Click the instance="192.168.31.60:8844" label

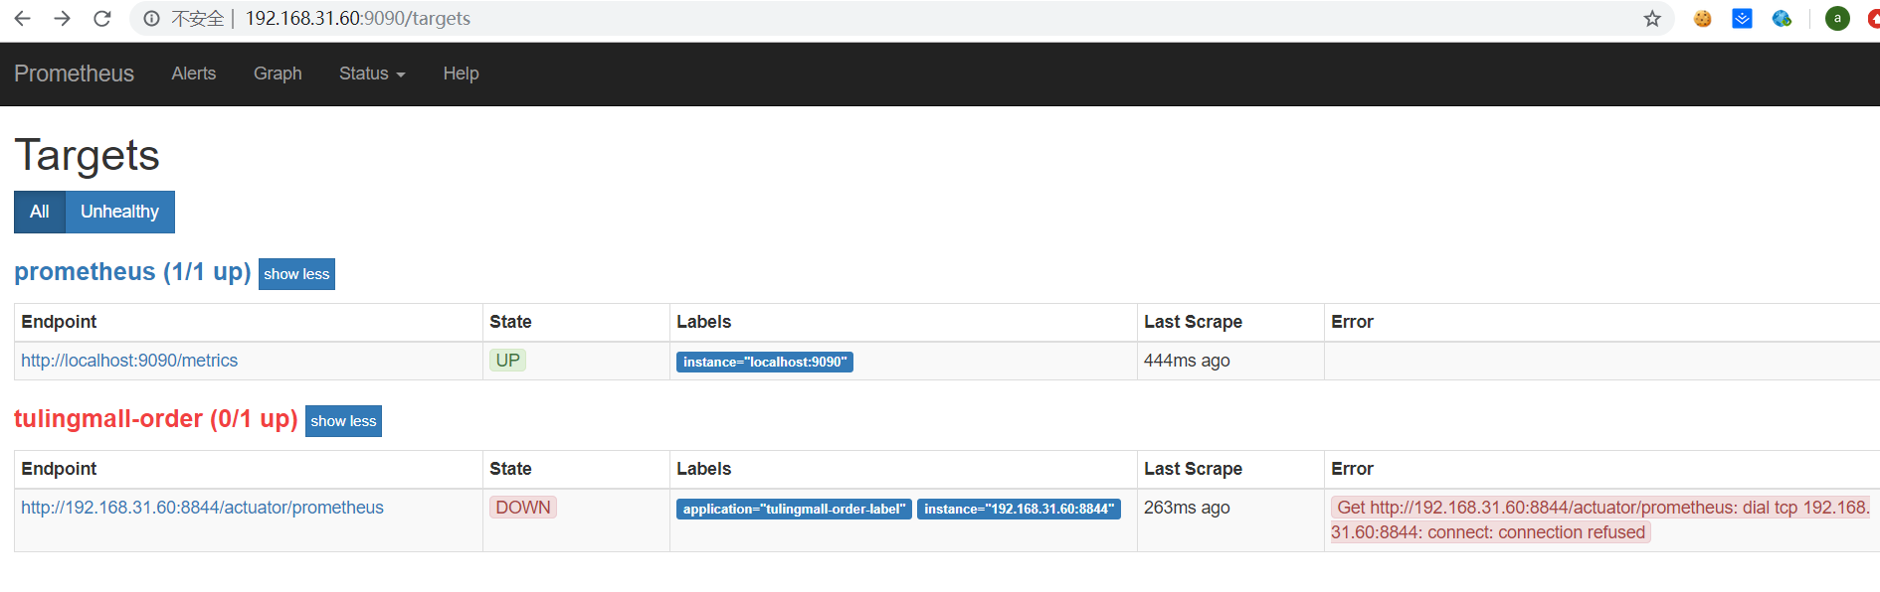1019,509
